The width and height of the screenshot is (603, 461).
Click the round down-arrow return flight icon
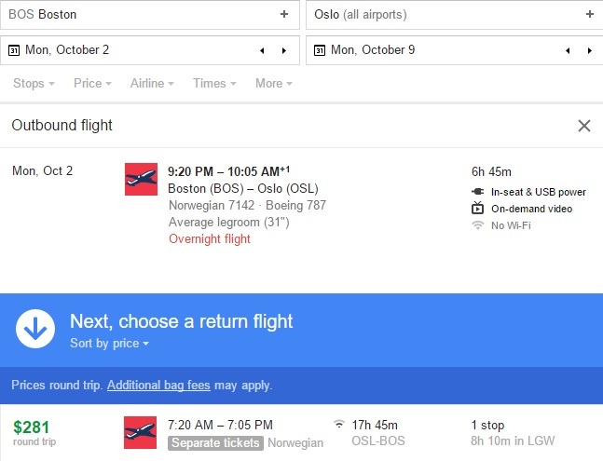click(35, 329)
